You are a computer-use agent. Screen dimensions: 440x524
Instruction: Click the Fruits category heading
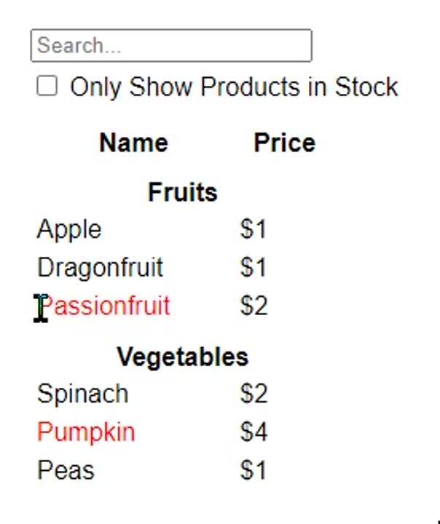[183, 192]
